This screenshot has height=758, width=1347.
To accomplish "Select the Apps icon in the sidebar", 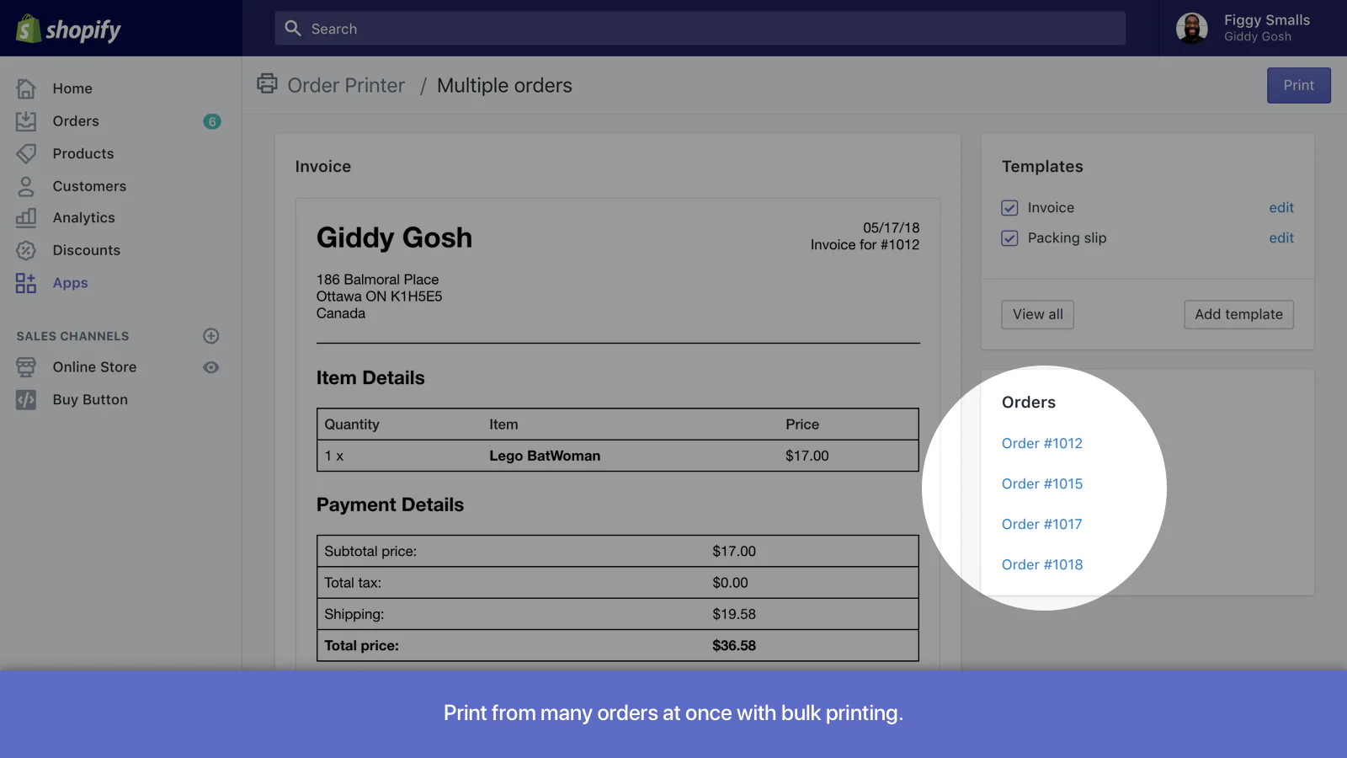I will [x=24, y=283].
